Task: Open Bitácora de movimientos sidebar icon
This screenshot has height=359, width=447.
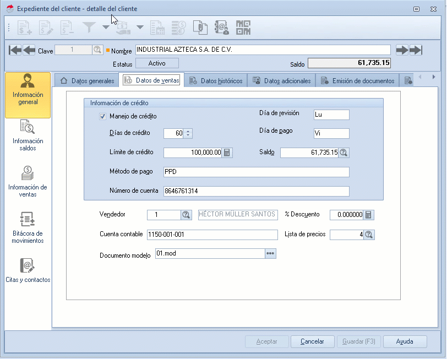Action: [x=28, y=227]
